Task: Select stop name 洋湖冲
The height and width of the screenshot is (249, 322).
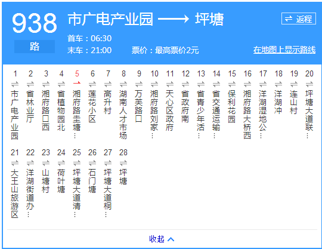Action: pyautogui.click(x=278, y=102)
